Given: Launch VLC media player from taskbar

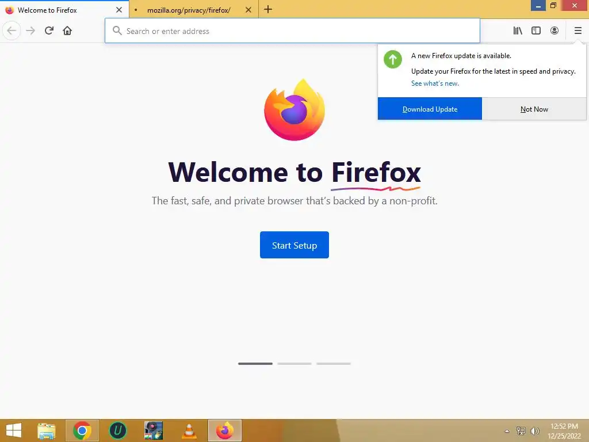Looking at the screenshot, I should point(189,431).
